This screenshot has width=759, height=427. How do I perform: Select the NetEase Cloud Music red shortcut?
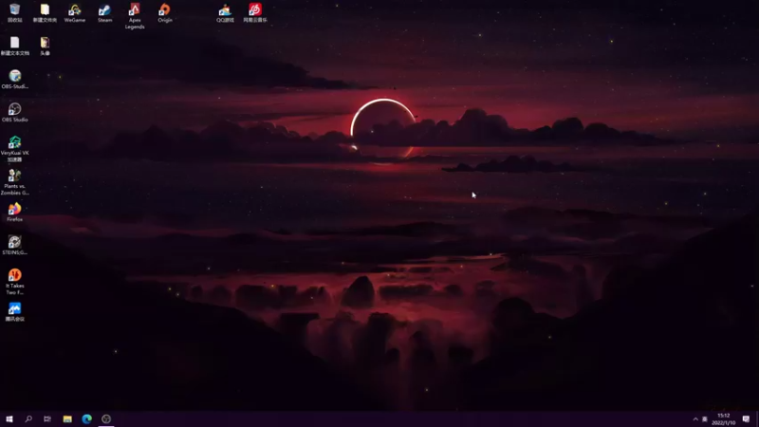point(254,13)
